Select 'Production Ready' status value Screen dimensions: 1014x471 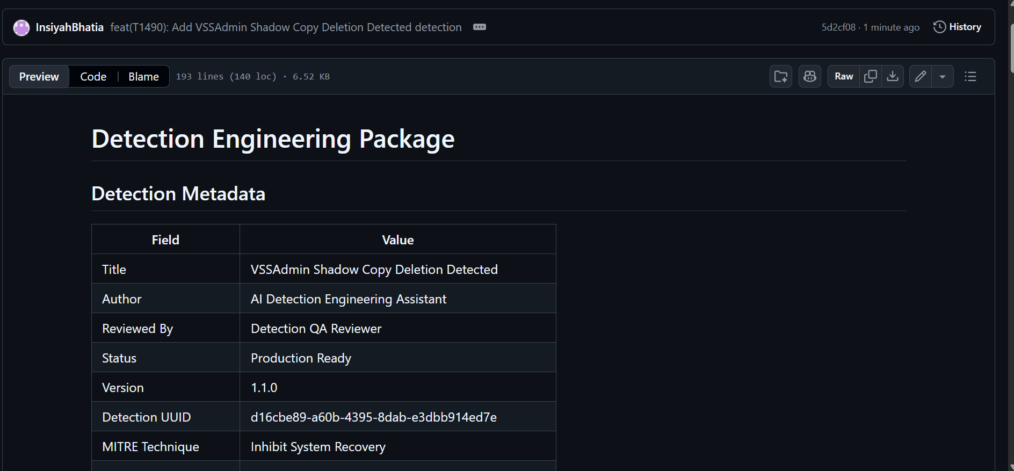pos(301,358)
